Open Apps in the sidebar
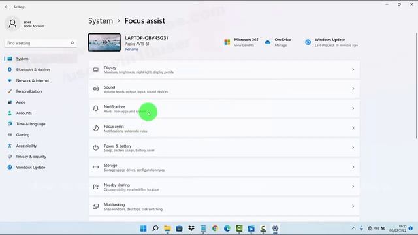Viewport: 418px width, 235px height. point(40,102)
